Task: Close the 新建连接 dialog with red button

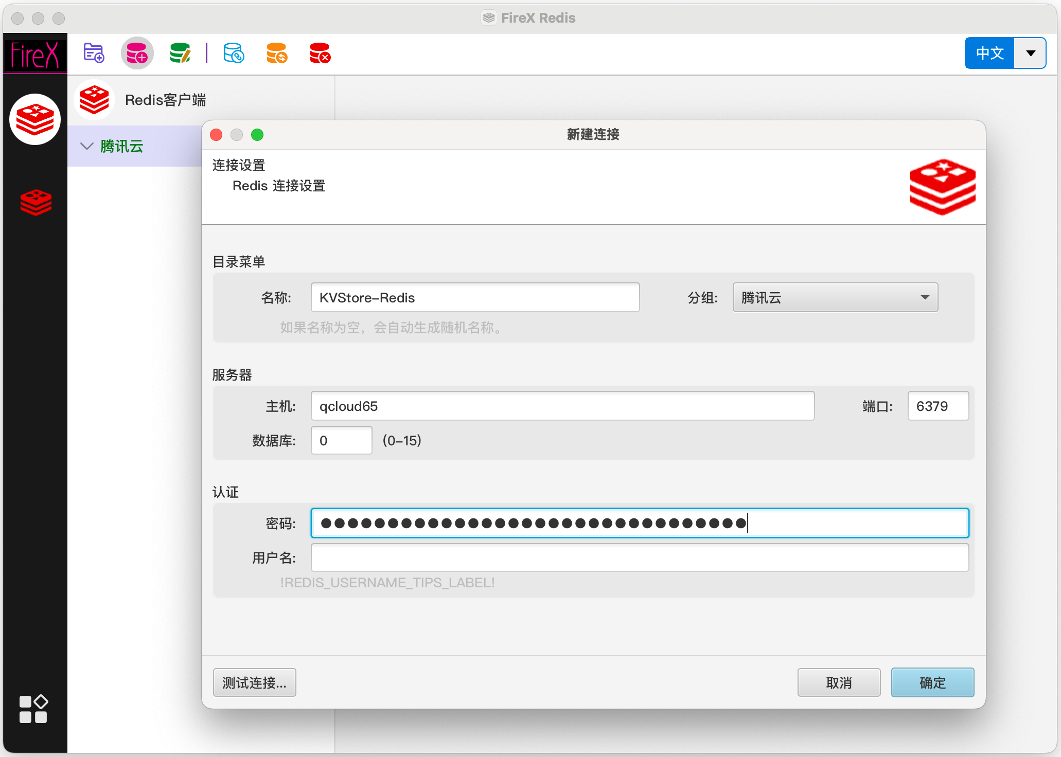Action: (216, 135)
